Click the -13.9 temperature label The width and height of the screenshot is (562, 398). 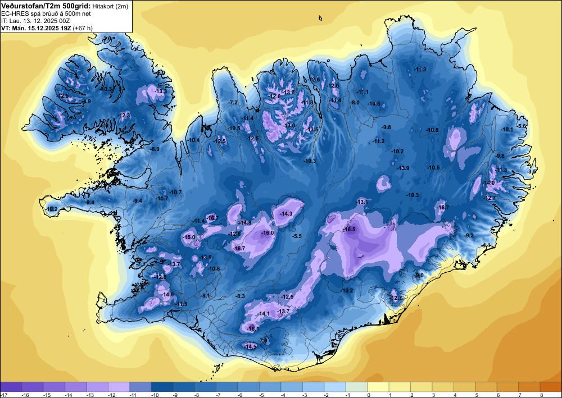coord(403,168)
